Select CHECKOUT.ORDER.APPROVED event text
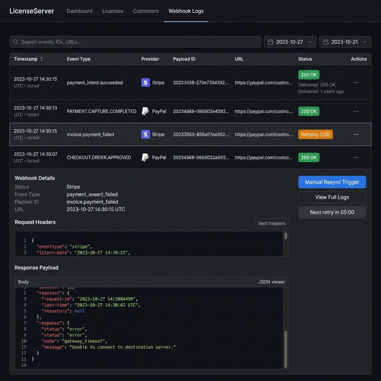381x381 pixels. (x=99, y=157)
